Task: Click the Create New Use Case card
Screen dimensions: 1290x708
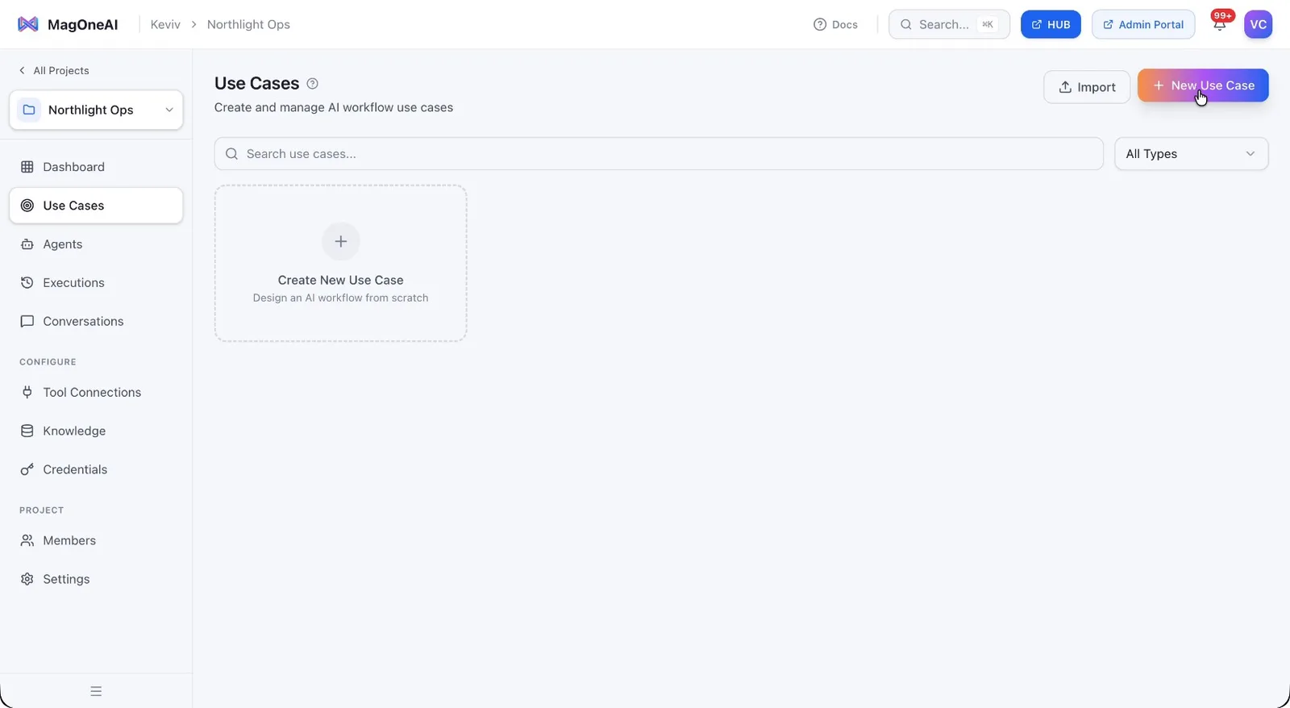Action: click(341, 264)
